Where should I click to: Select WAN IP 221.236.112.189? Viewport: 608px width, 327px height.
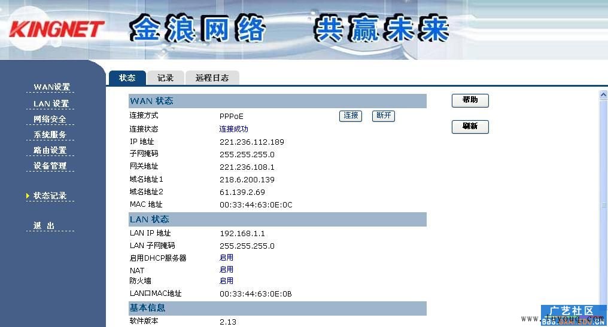(x=252, y=142)
